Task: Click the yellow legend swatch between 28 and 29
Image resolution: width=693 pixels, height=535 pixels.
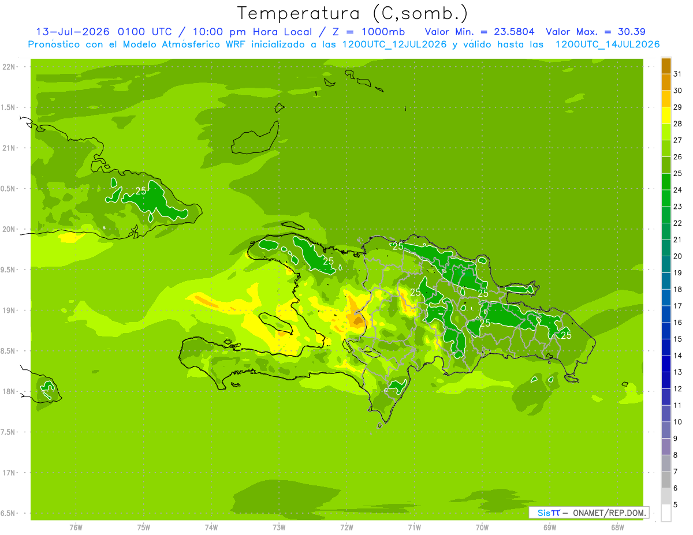Action: click(666, 115)
